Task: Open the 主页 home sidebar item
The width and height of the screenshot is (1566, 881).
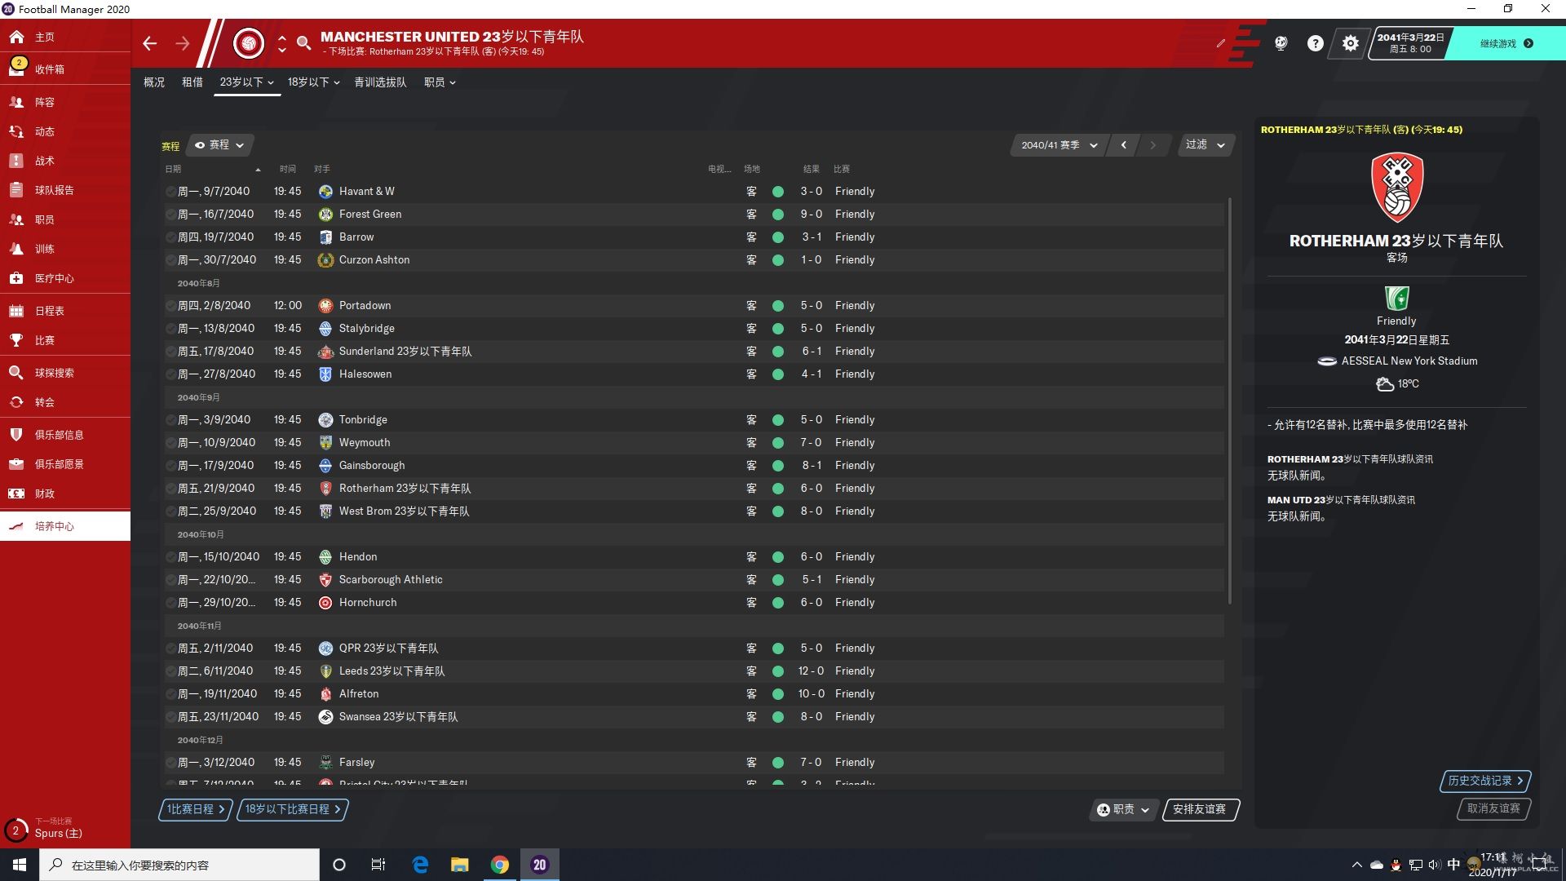Action: pyautogui.click(x=65, y=37)
